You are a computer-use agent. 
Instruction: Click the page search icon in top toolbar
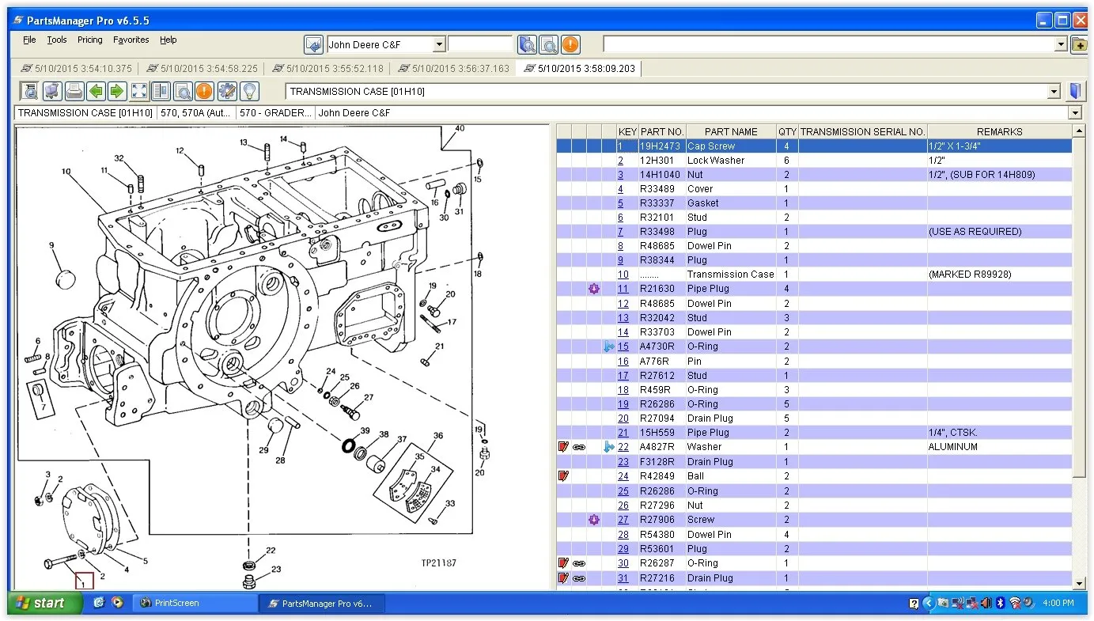tap(548, 44)
